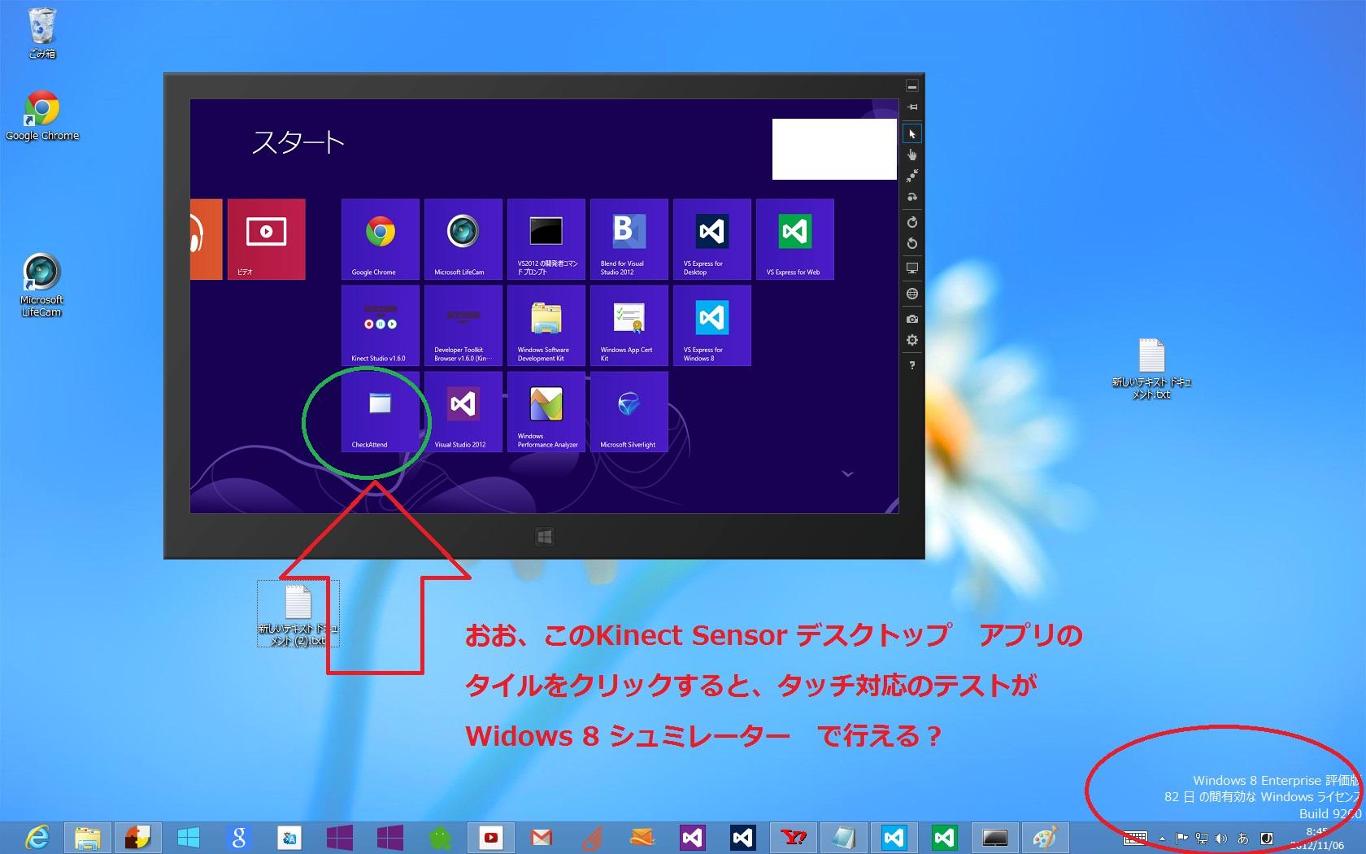Launch Blend for Visual Studio 2012 tile
The width and height of the screenshot is (1366, 854).
pos(629,239)
